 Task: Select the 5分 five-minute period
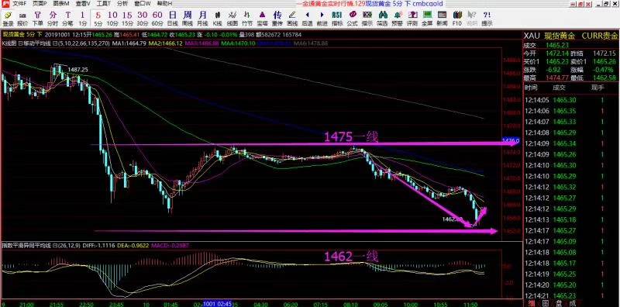(x=98, y=18)
